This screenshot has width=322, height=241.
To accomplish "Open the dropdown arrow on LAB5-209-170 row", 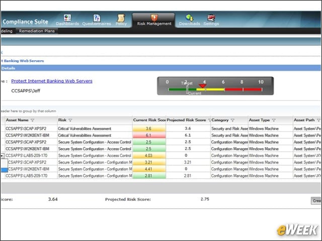I will [x=2, y=156].
